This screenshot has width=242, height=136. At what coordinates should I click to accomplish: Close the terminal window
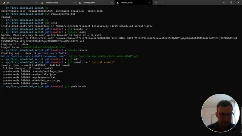[x=238, y=3]
